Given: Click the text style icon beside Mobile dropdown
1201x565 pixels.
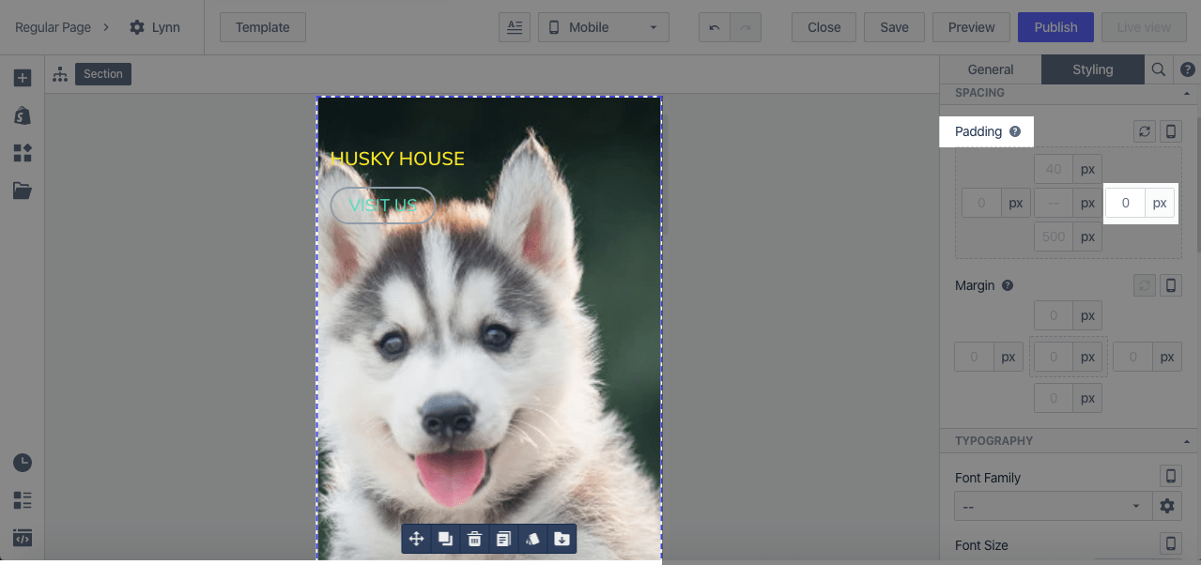Looking at the screenshot, I should click(x=515, y=27).
